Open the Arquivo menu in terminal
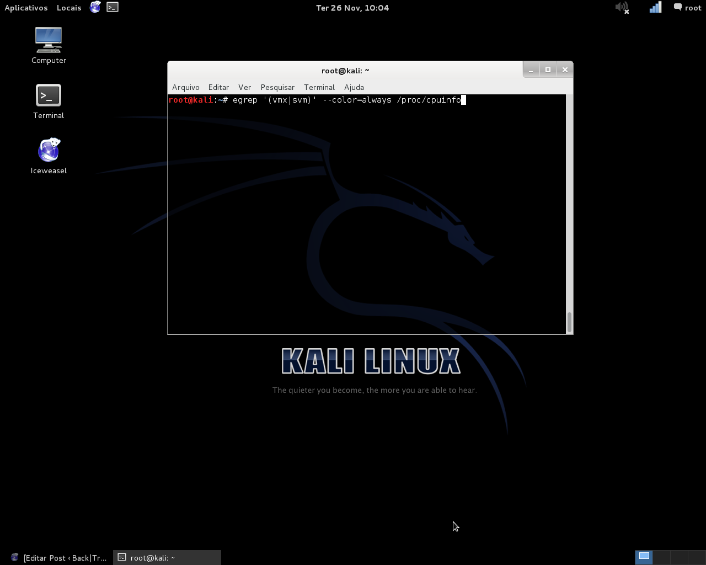The height and width of the screenshot is (565, 706). tap(186, 87)
